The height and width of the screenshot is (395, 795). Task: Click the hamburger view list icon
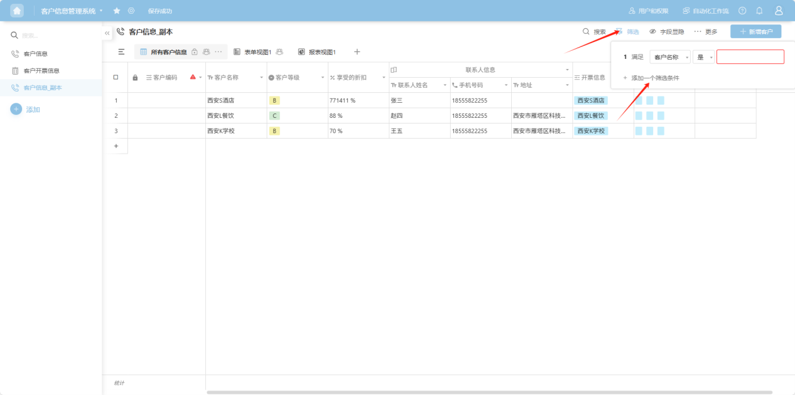tap(121, 52)
